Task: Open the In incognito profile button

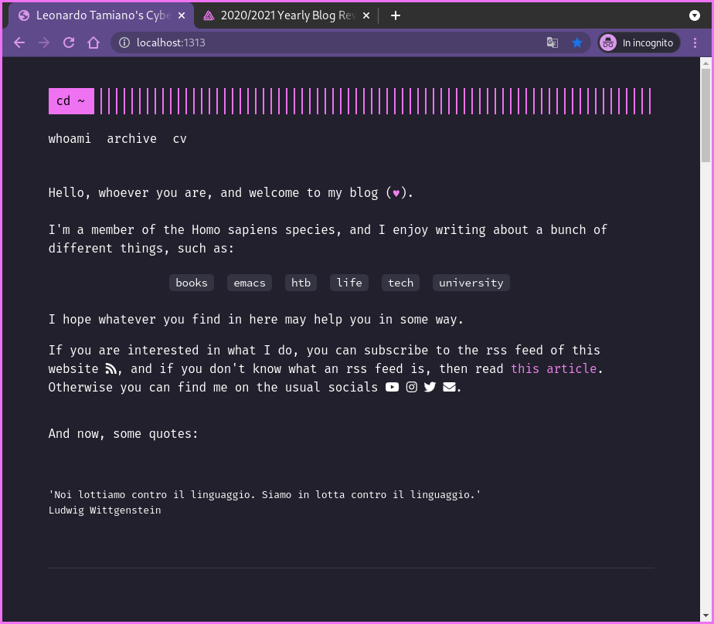Action: tap(638, 42)
